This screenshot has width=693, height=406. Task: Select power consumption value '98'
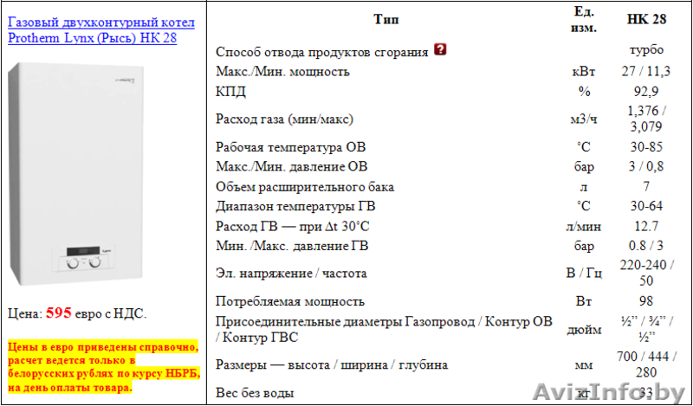(646, 301)
